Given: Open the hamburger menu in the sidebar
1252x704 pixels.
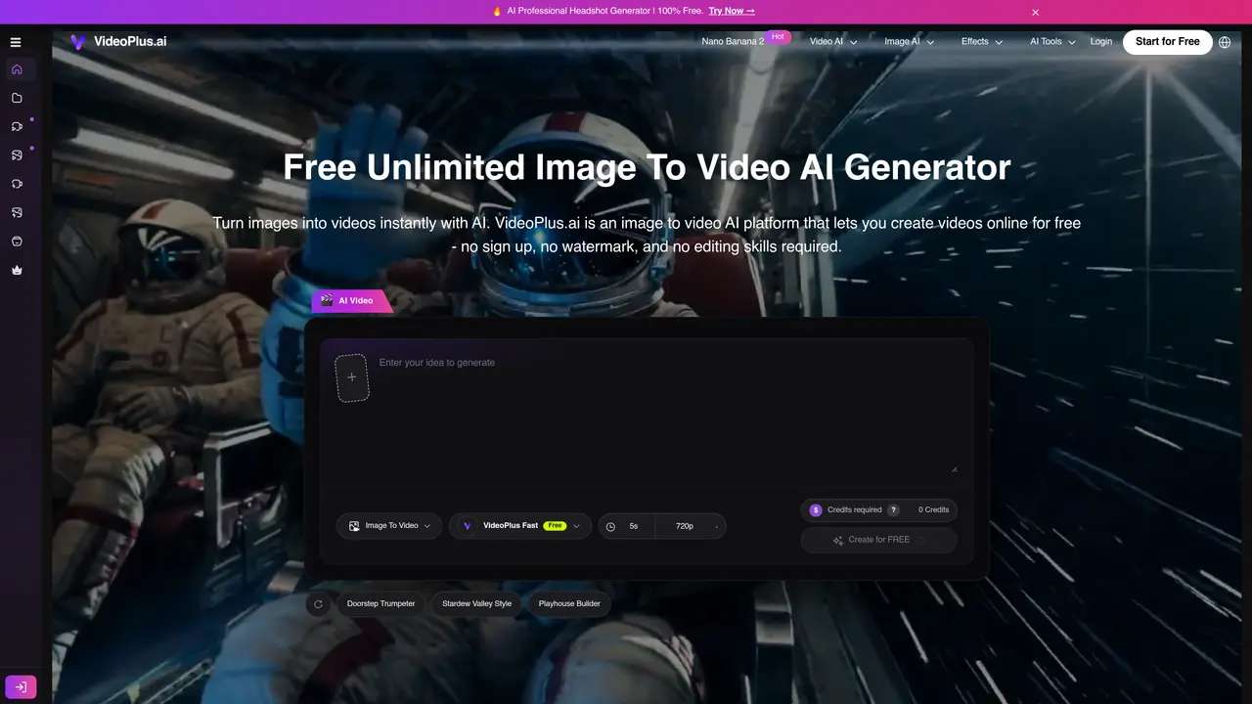Looking at the screenshot, I should tap(16, 42).
